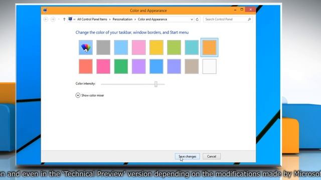Viewport: 321px width, 180px height.
Task: Go up one level with Up arrow
Action: point(64,19)
